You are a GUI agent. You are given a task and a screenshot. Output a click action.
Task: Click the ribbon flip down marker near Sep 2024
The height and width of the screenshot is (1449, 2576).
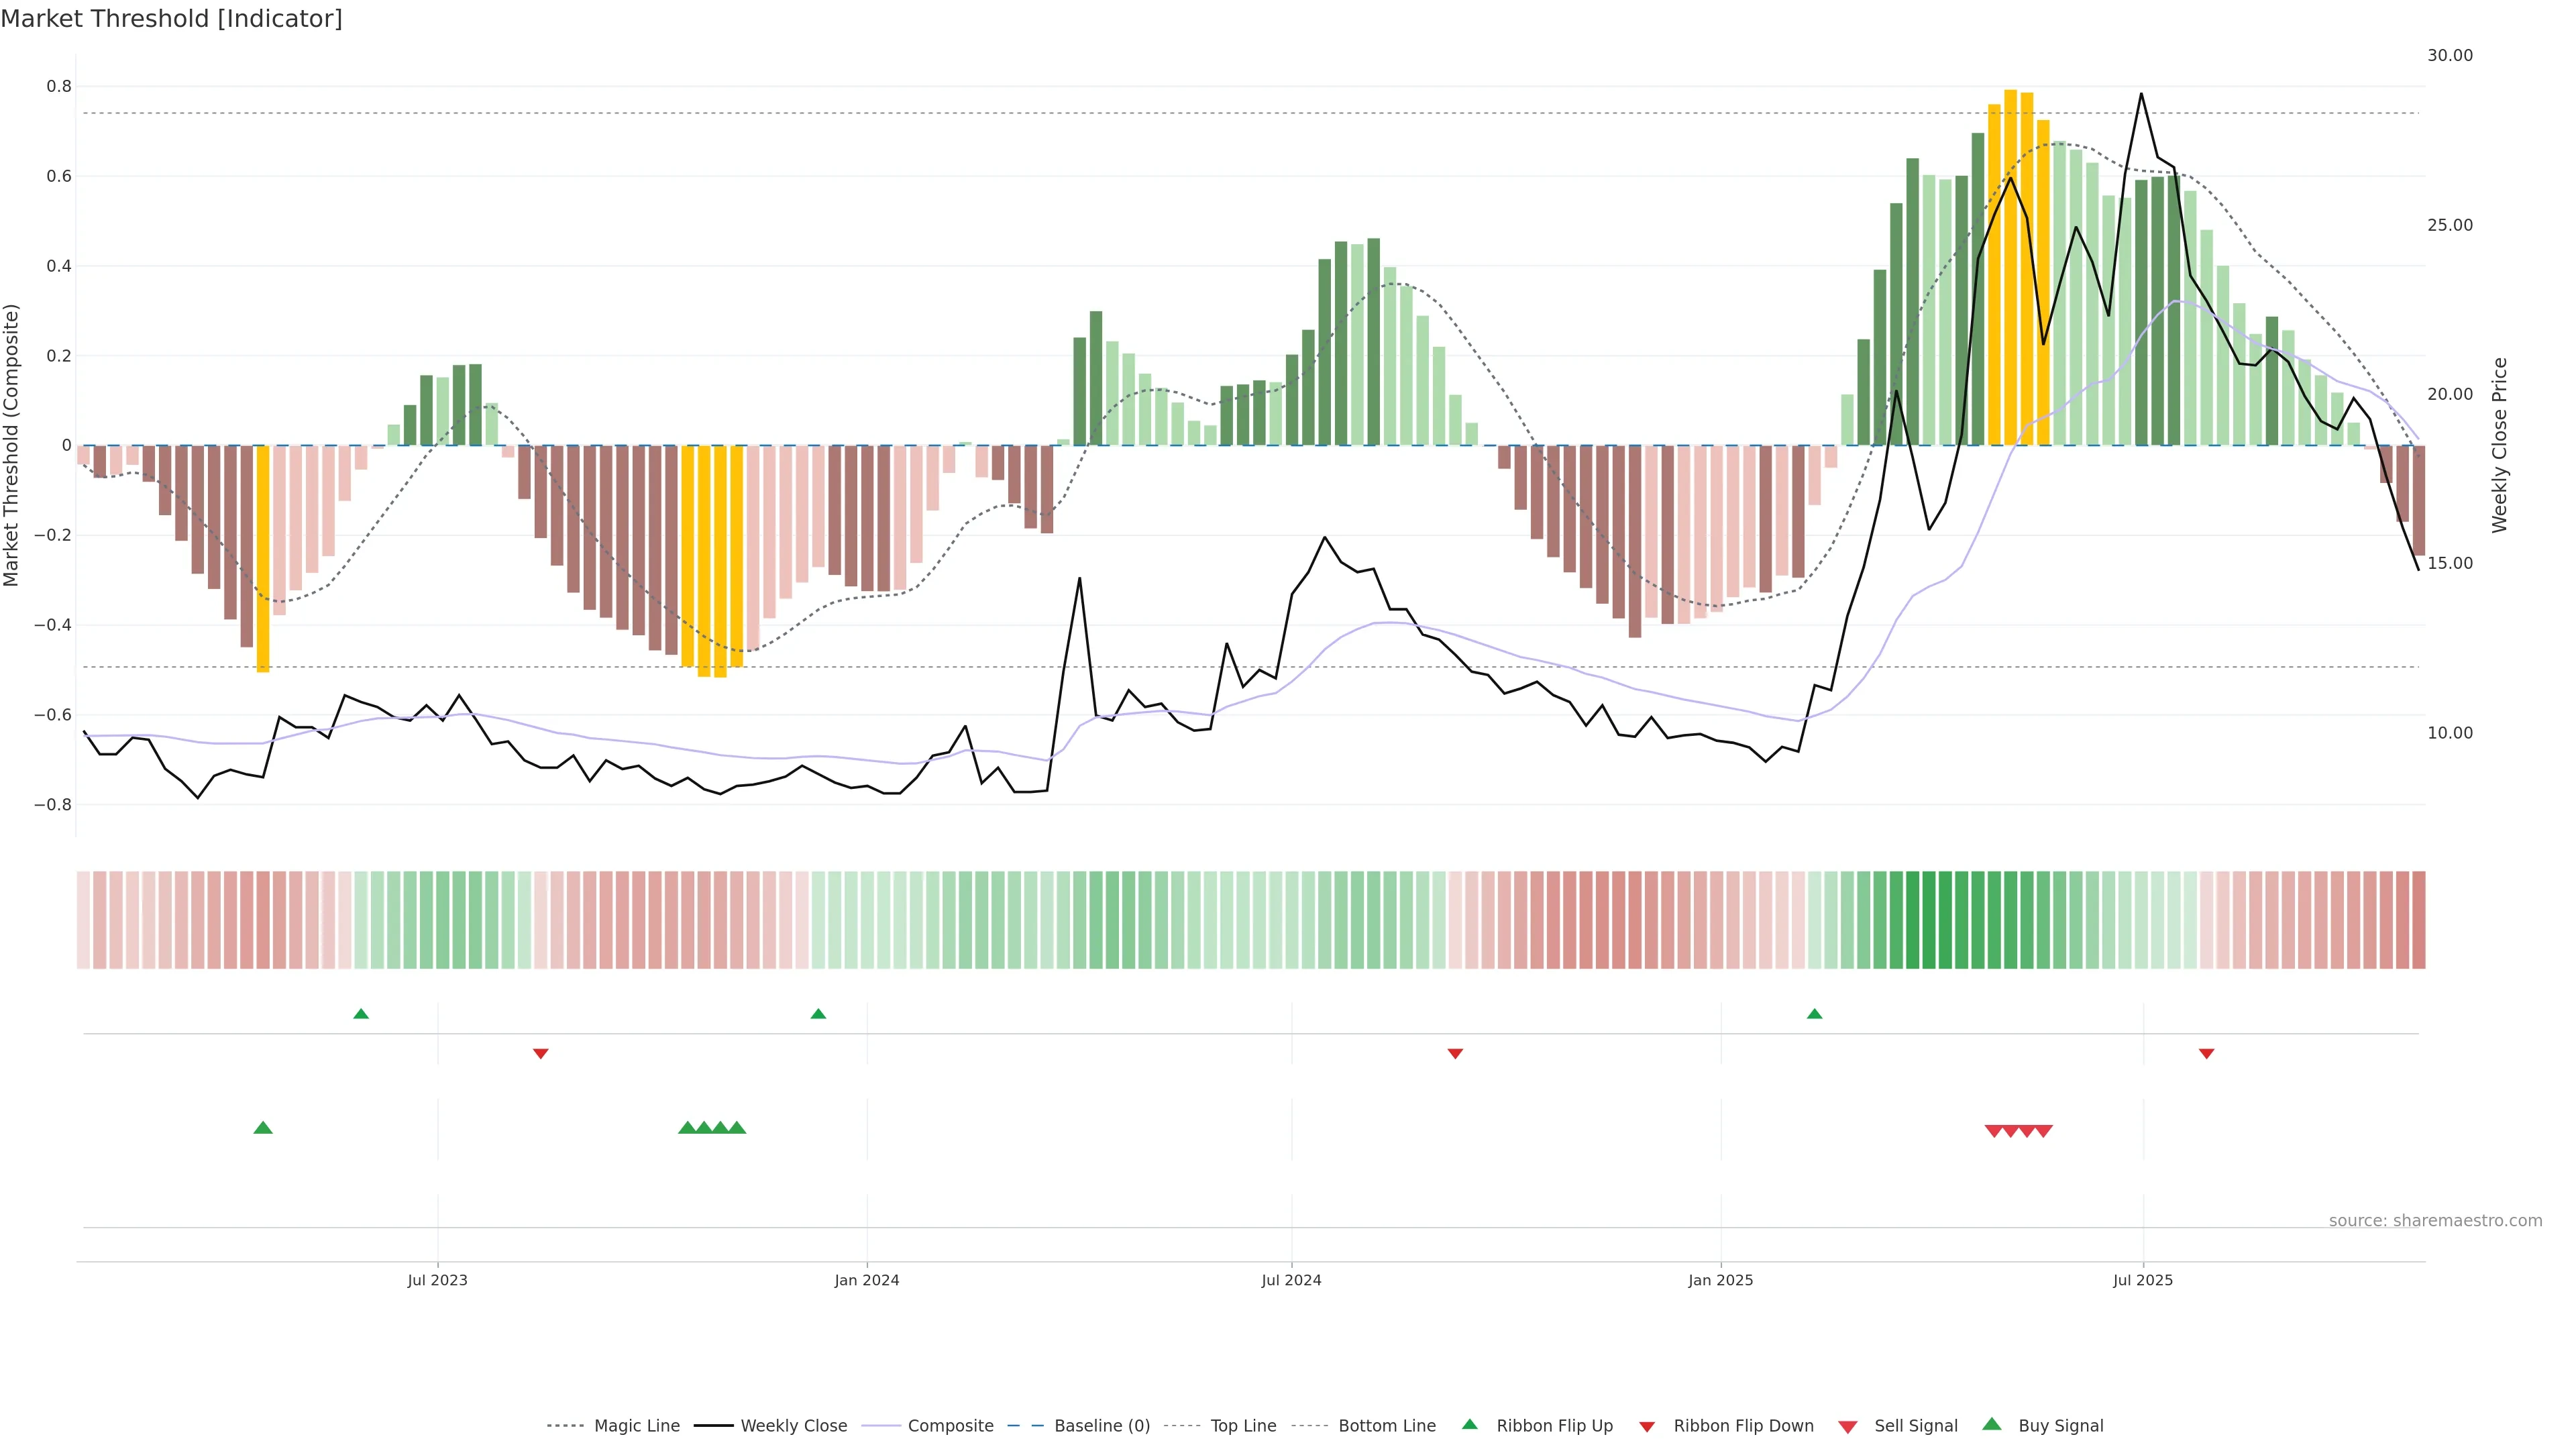pos(1455,1054)
